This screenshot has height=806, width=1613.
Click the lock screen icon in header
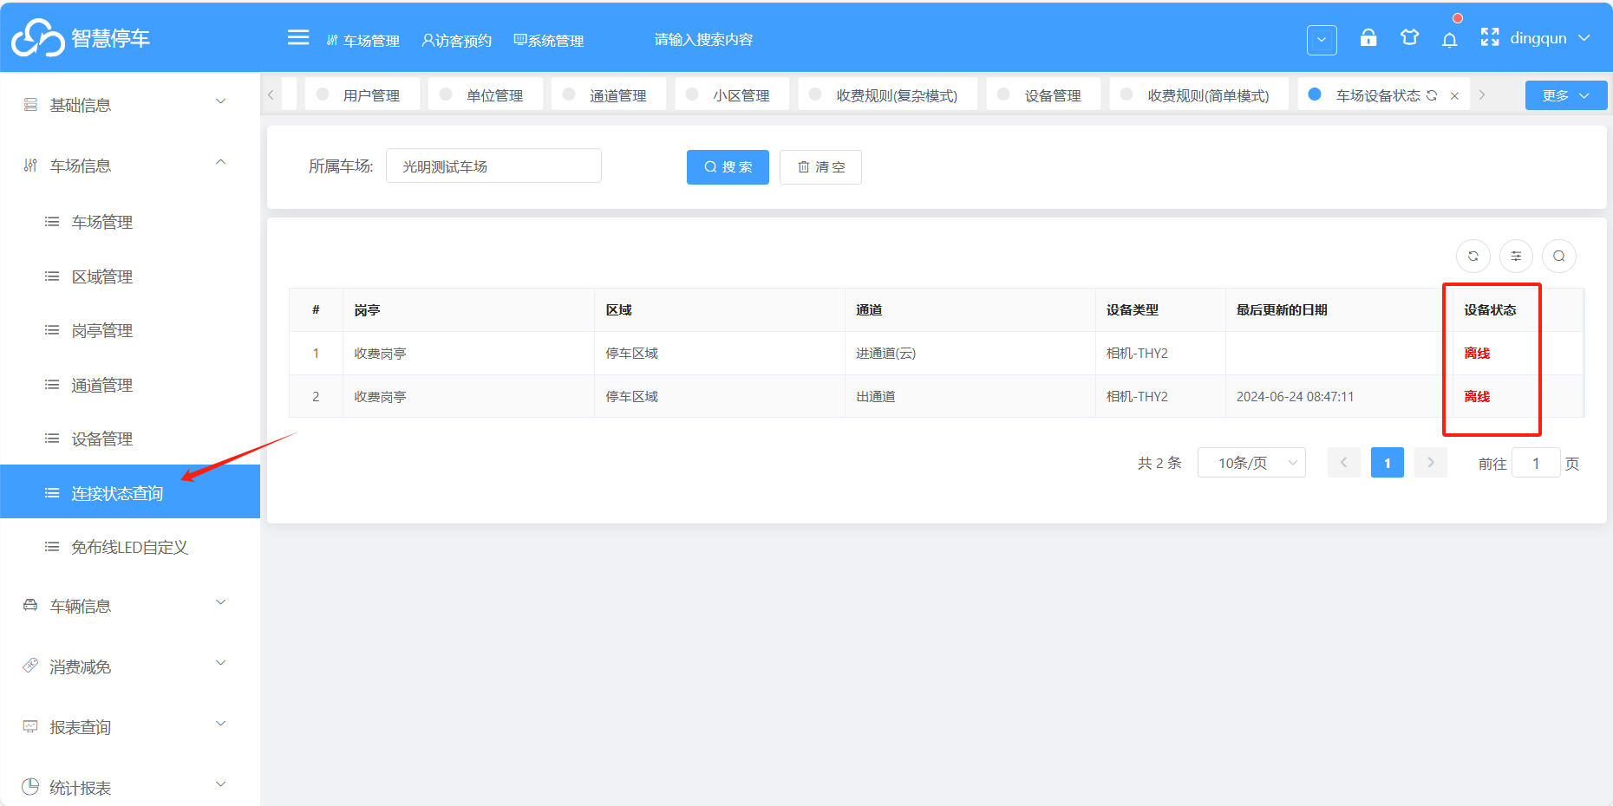[x=1368, y=37]
